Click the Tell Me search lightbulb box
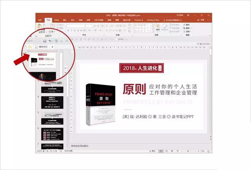This screenshot has width=251, height=170. coord(173,20)
